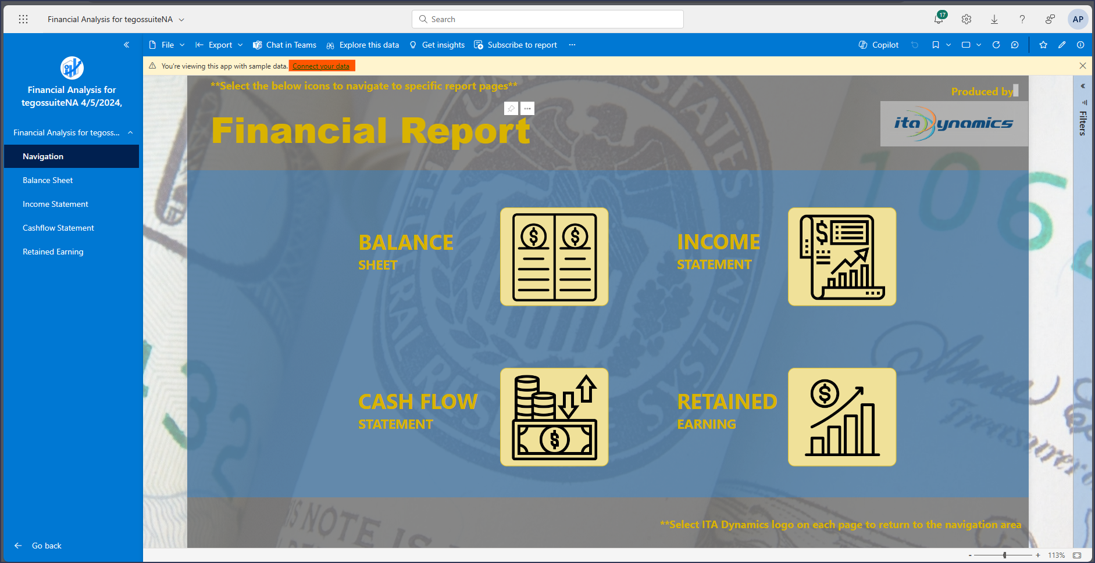Screen dimensions: 1095x563
Task: Click the zoom slider handle
Action: (x=1004, y=555)
